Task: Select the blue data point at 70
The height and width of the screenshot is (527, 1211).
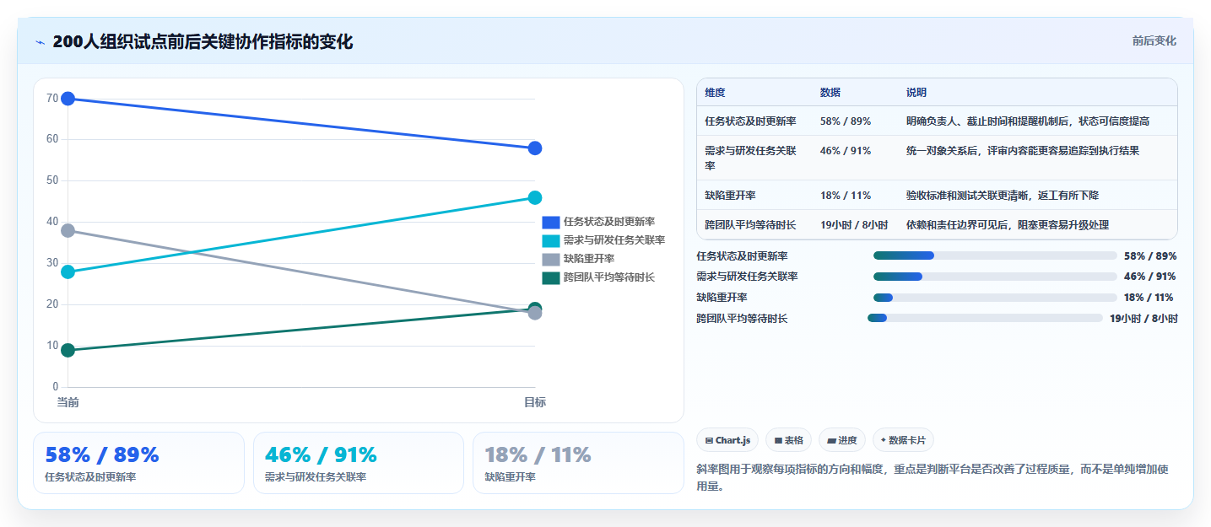Action: (x=68, y=99)
